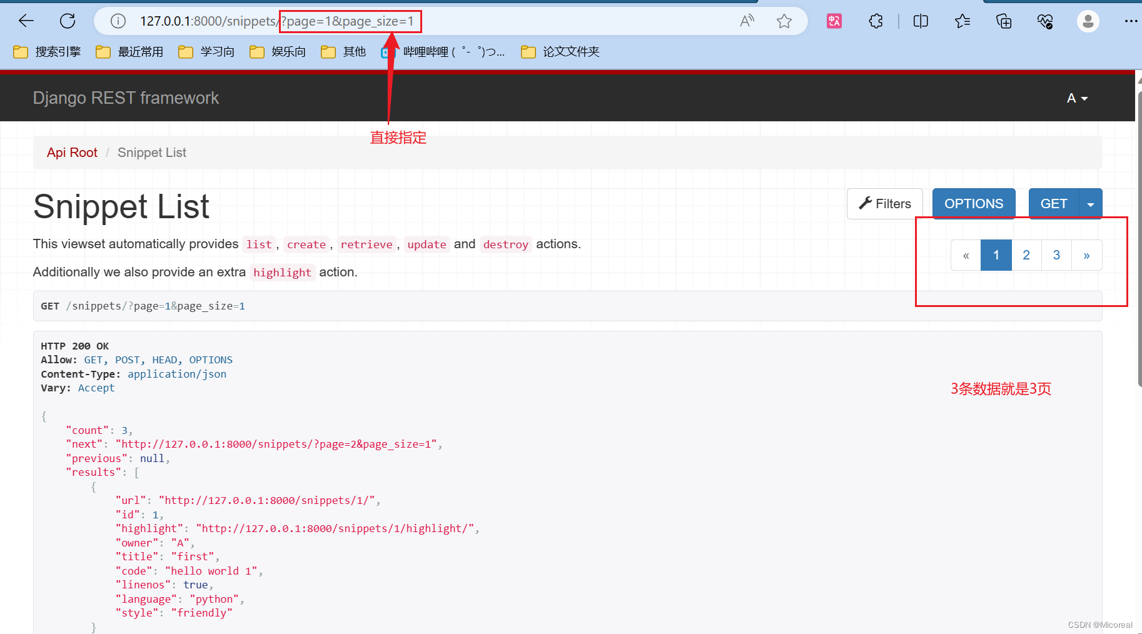Go to Api Root breadcrumb

(x=72, y=153)
